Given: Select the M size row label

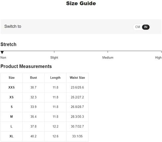Looking at the screenshot, I should pos(12,117).
